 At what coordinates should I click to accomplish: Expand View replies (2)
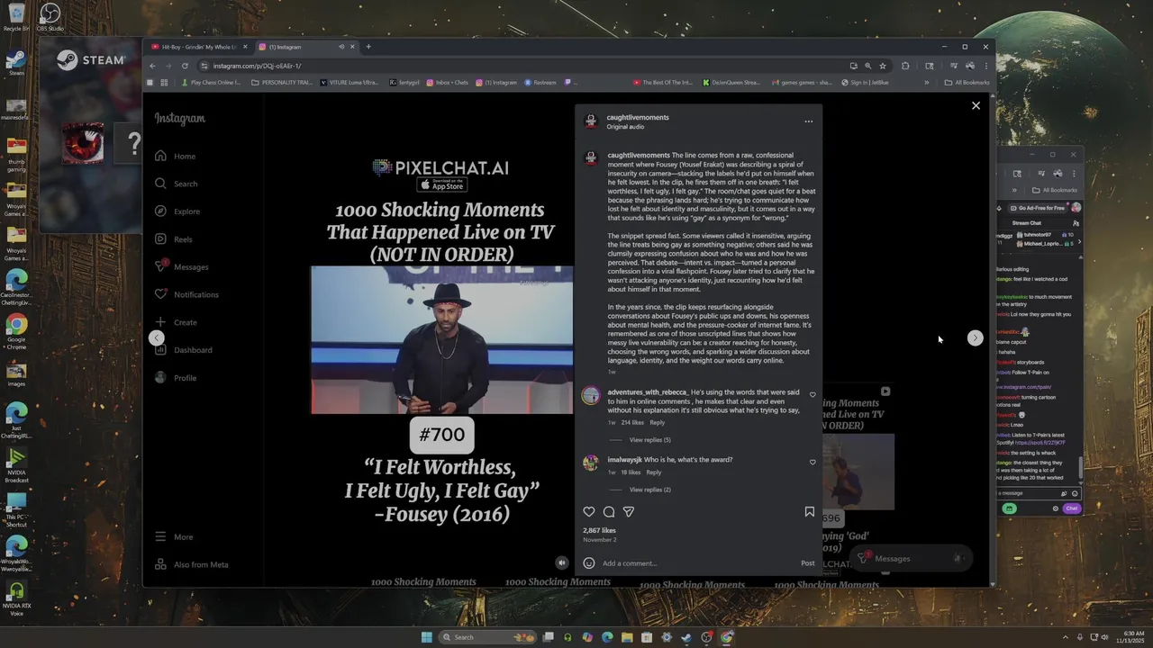[x=649, y=490]
